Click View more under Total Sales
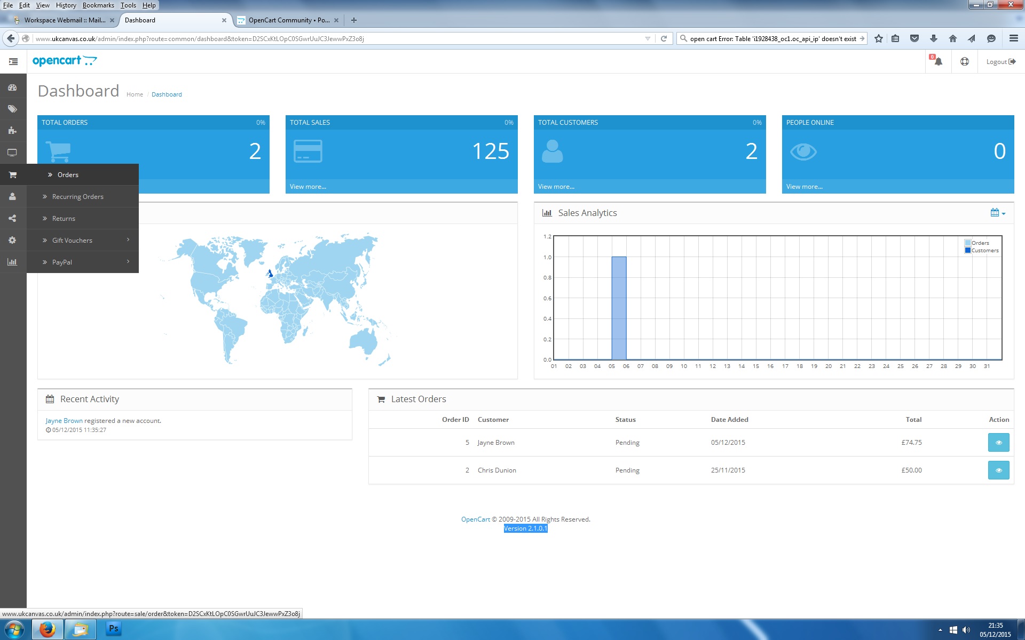The image size is (1025, 640). pyautogui.click(x=308, y=187)
